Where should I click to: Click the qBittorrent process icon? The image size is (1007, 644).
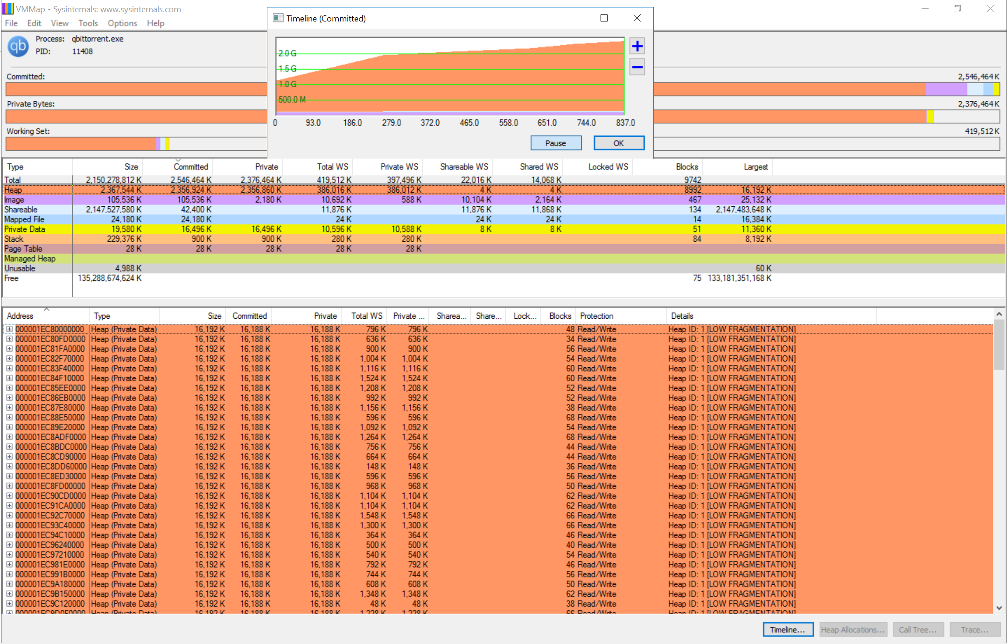click(18, 46)
